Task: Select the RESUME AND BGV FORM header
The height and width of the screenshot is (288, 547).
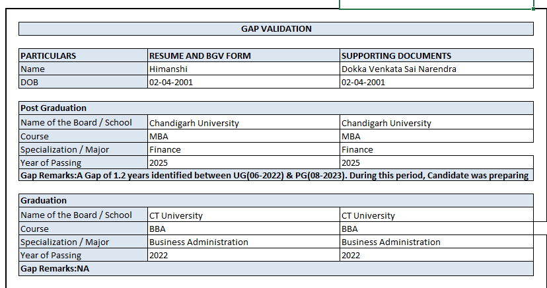Action: click(244, 55)
